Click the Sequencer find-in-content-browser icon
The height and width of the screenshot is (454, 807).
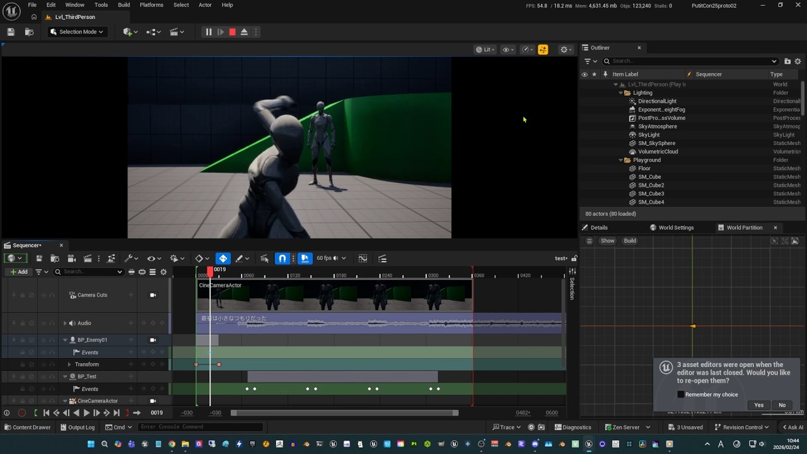(55, 259)
